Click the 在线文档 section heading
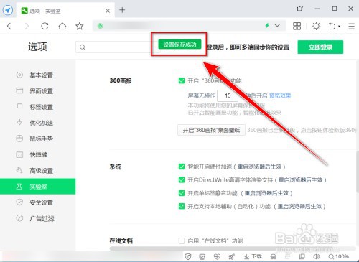Viewport: 359px width, 262px height. (121, 240)
